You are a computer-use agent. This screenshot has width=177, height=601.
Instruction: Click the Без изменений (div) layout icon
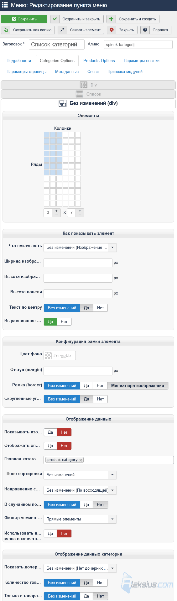(x=63, y=103)
